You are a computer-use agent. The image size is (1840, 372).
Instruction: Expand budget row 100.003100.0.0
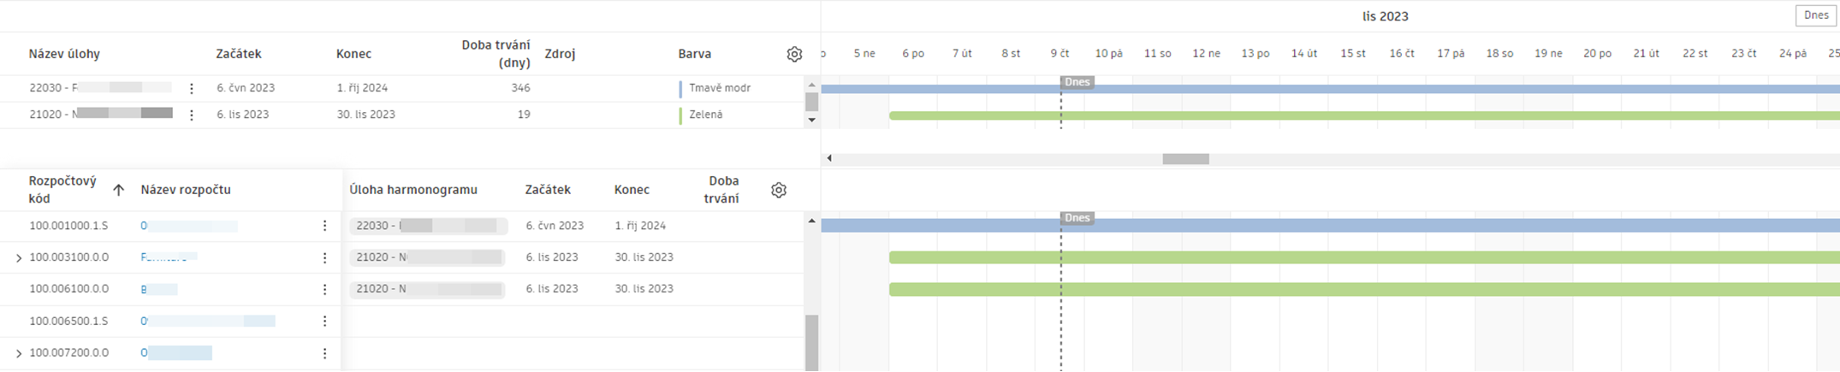(x=19, y=257)
